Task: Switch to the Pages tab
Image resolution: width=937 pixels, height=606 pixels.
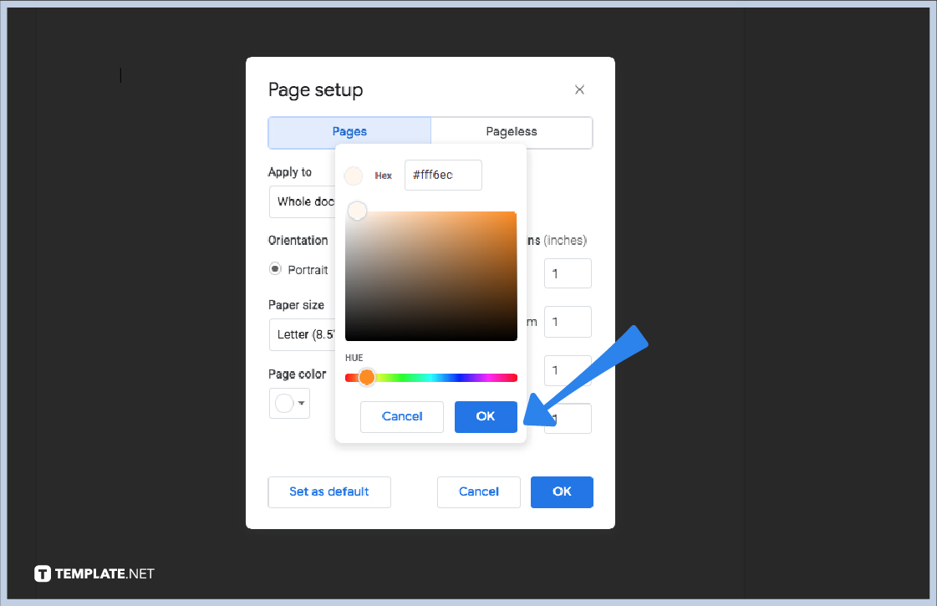Action: tap(349, 132)
